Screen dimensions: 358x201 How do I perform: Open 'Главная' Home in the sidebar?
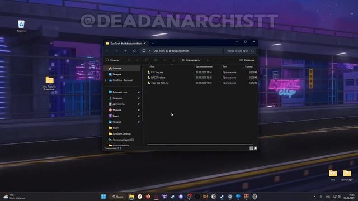[x=123, y=68]
